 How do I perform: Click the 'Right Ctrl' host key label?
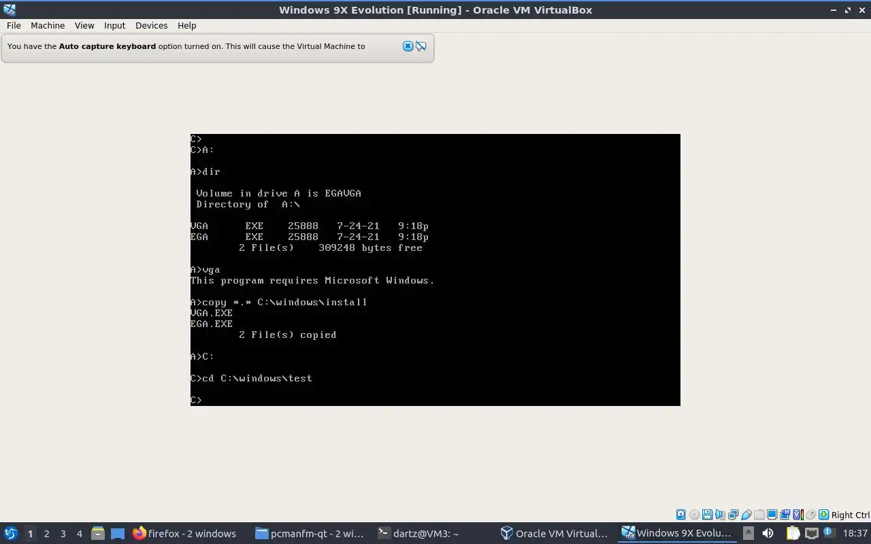tap(851, 515)
